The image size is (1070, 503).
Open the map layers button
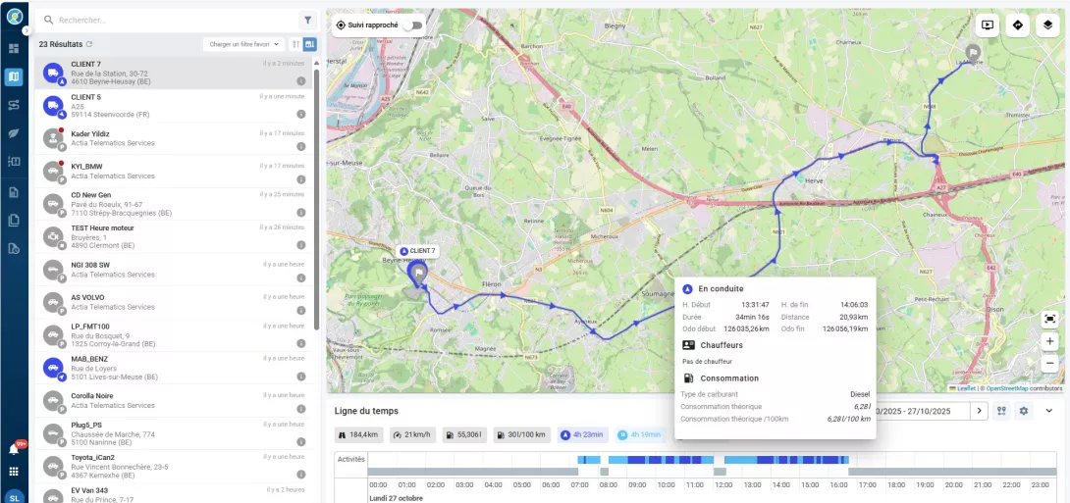(x=1048, y=25)
